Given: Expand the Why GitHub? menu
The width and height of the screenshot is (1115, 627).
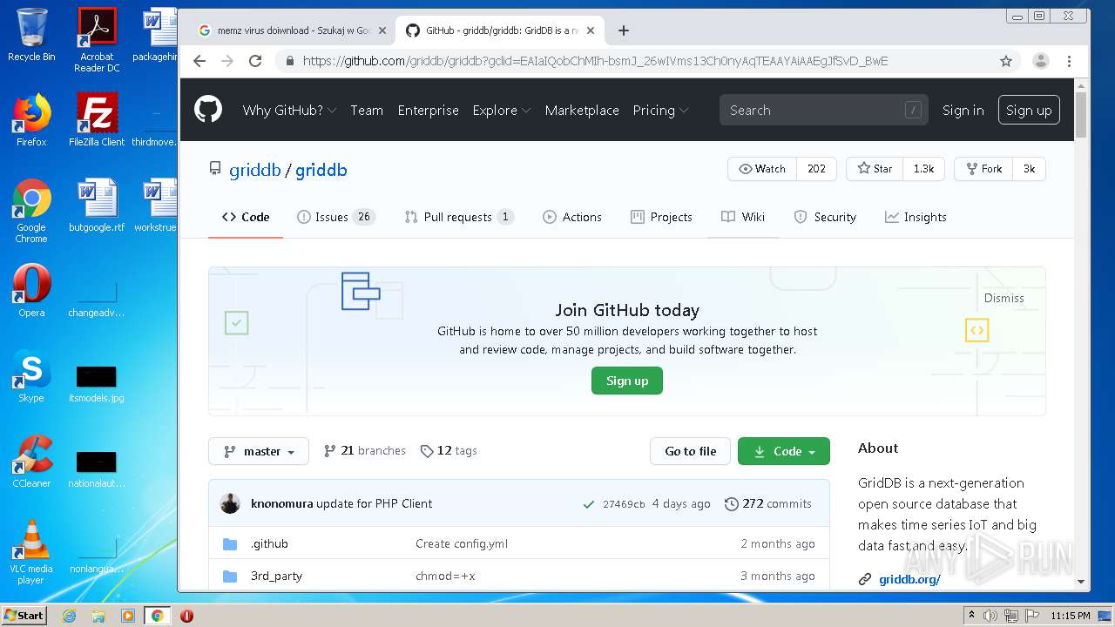Looking at the screenshot, I should point(289,110).
